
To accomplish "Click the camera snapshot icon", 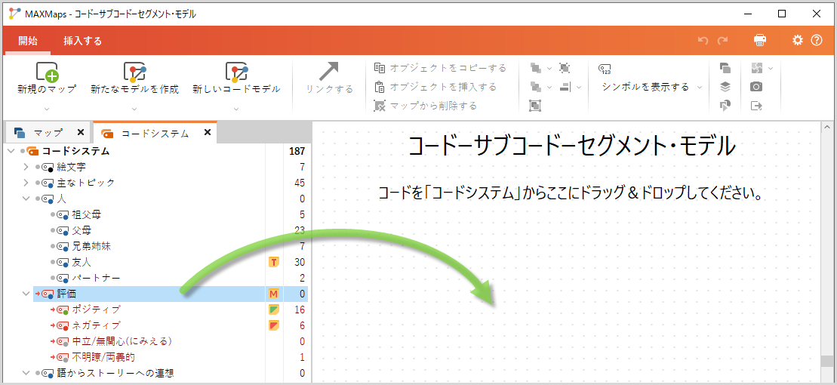I will click(755, 87).
